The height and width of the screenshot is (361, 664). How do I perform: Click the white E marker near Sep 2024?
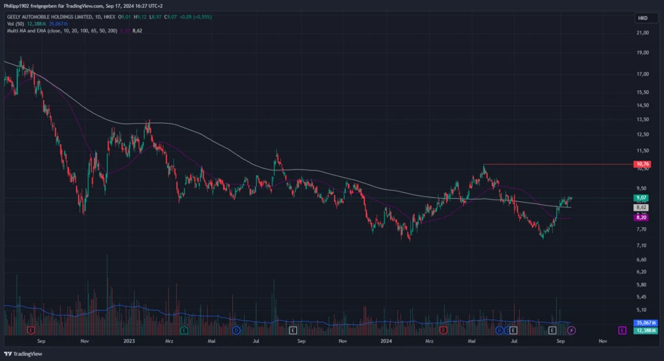click(x=552, y=330)
